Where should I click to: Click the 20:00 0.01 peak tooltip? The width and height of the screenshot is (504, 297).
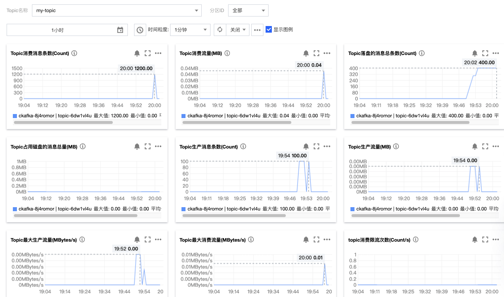311,258
